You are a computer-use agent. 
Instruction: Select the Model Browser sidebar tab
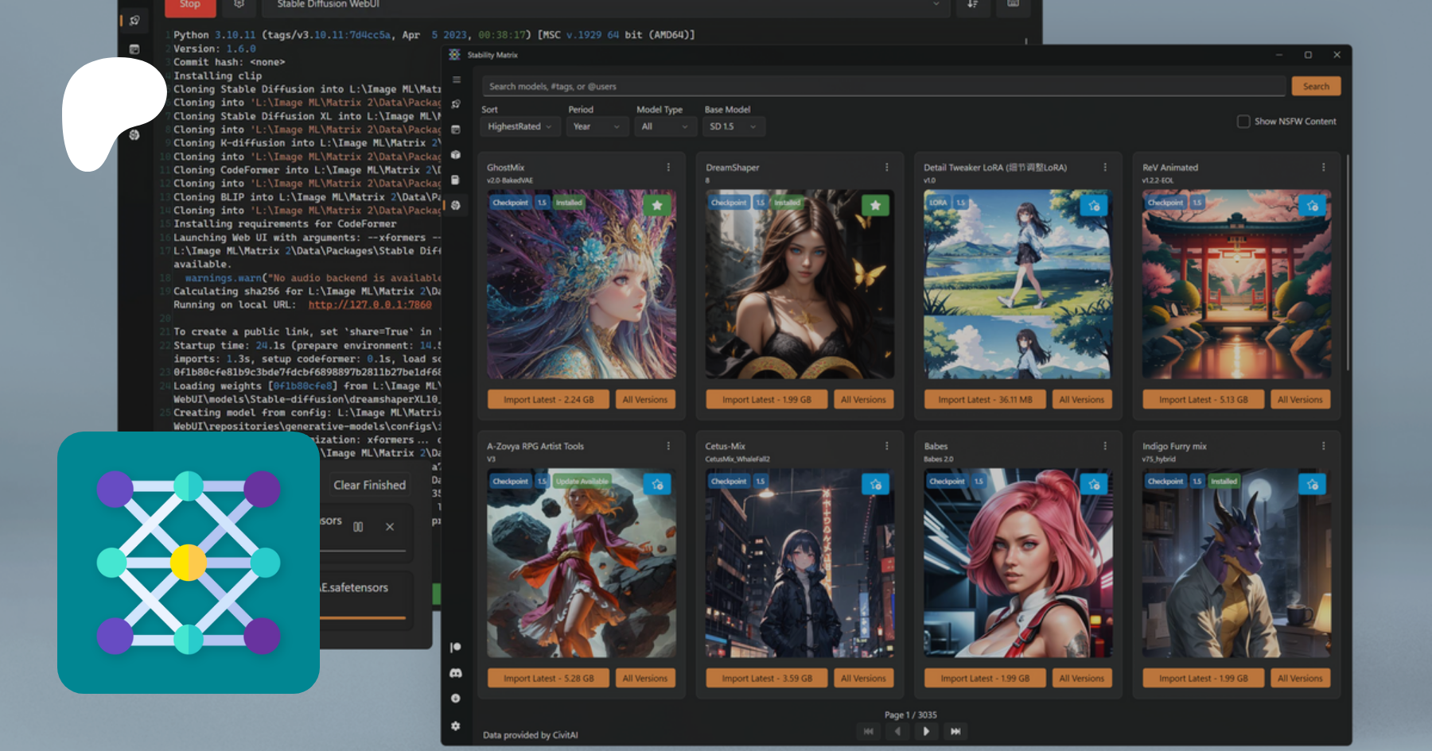456,205
